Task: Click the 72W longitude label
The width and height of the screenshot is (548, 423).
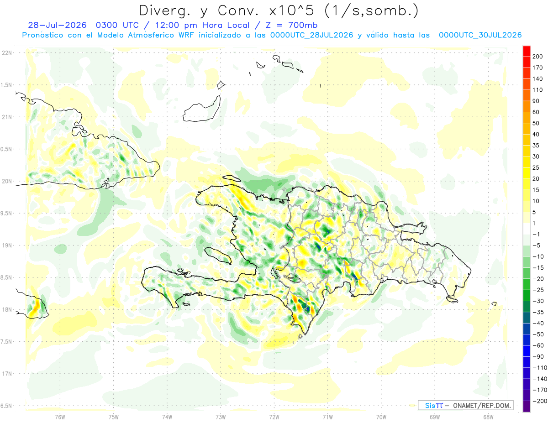Action: click(274, 417)
